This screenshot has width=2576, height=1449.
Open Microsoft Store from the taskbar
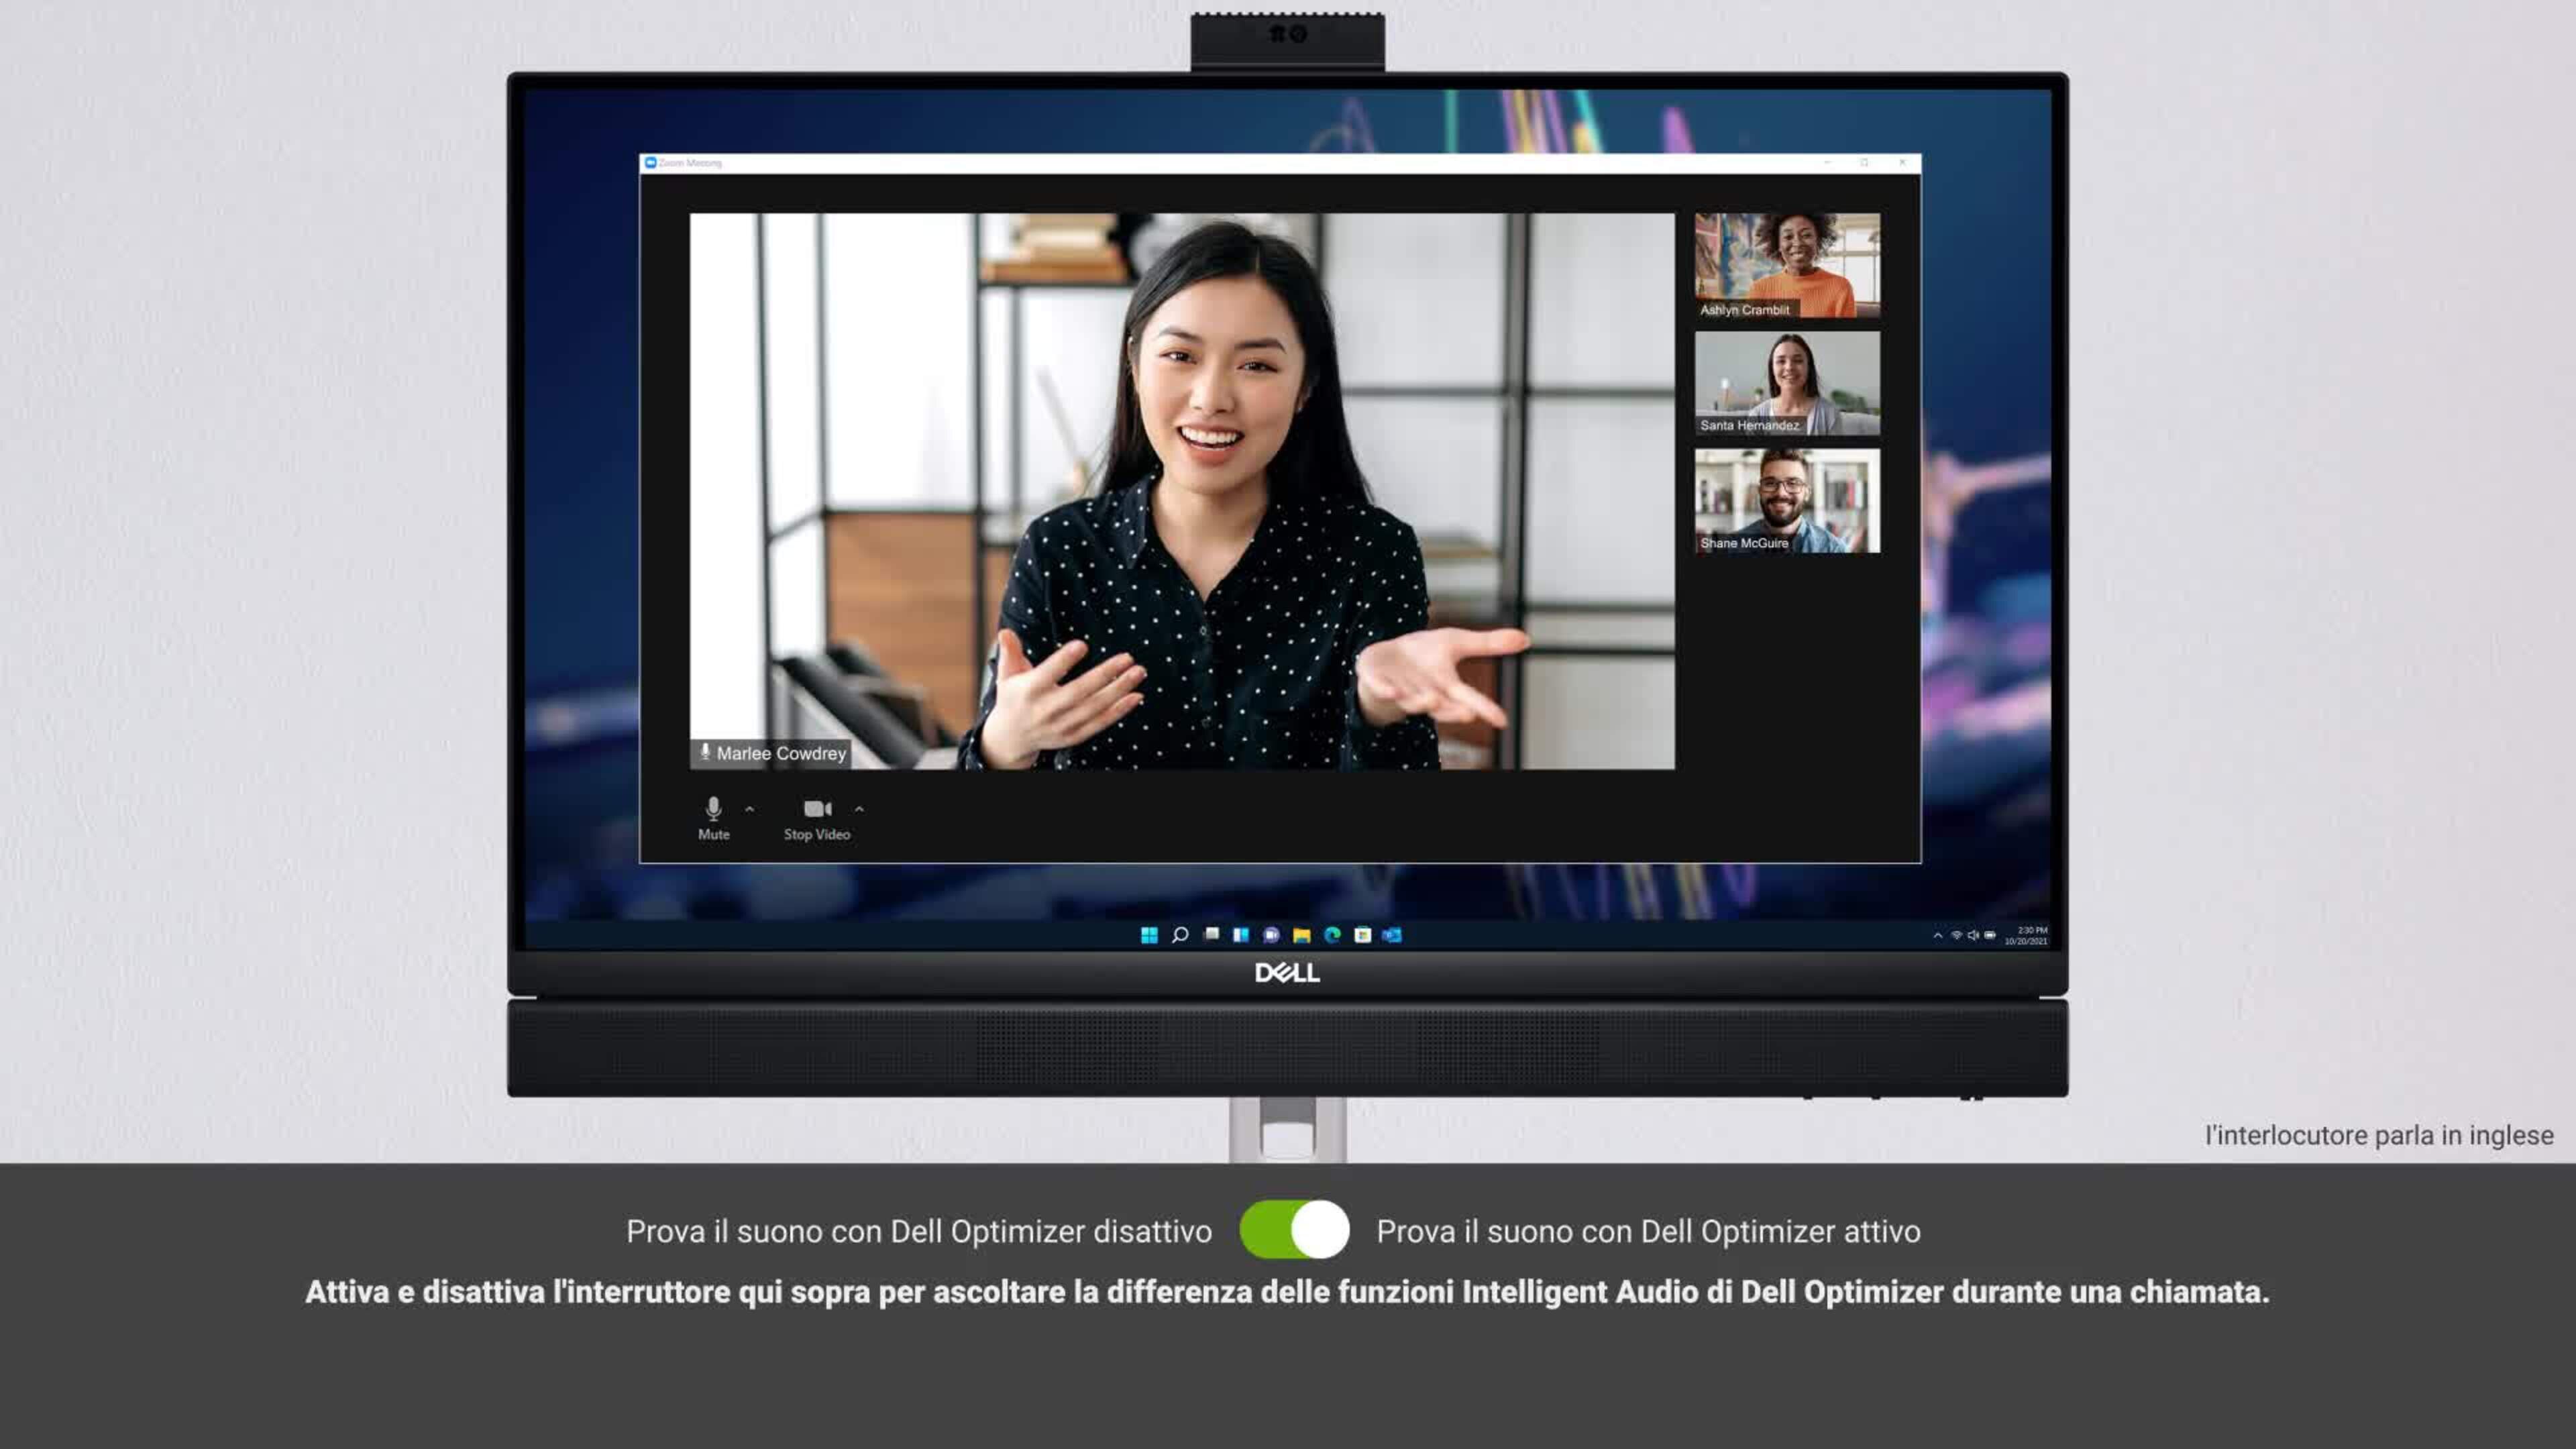tap(1362, 935)
